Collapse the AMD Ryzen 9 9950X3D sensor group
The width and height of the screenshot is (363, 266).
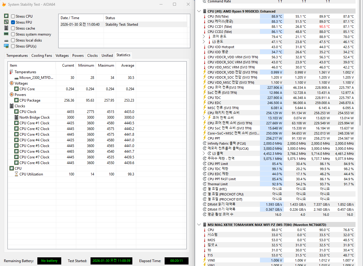click(200, 11)
